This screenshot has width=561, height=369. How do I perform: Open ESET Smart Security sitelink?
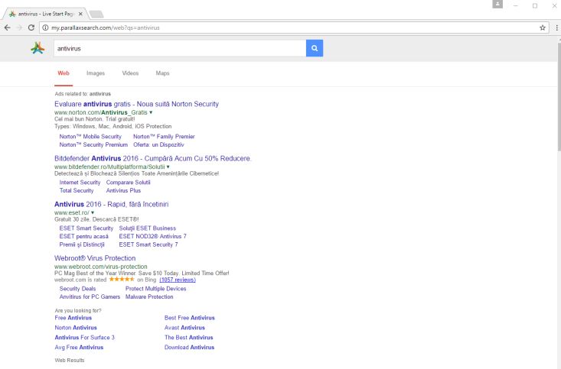[86, 228]
